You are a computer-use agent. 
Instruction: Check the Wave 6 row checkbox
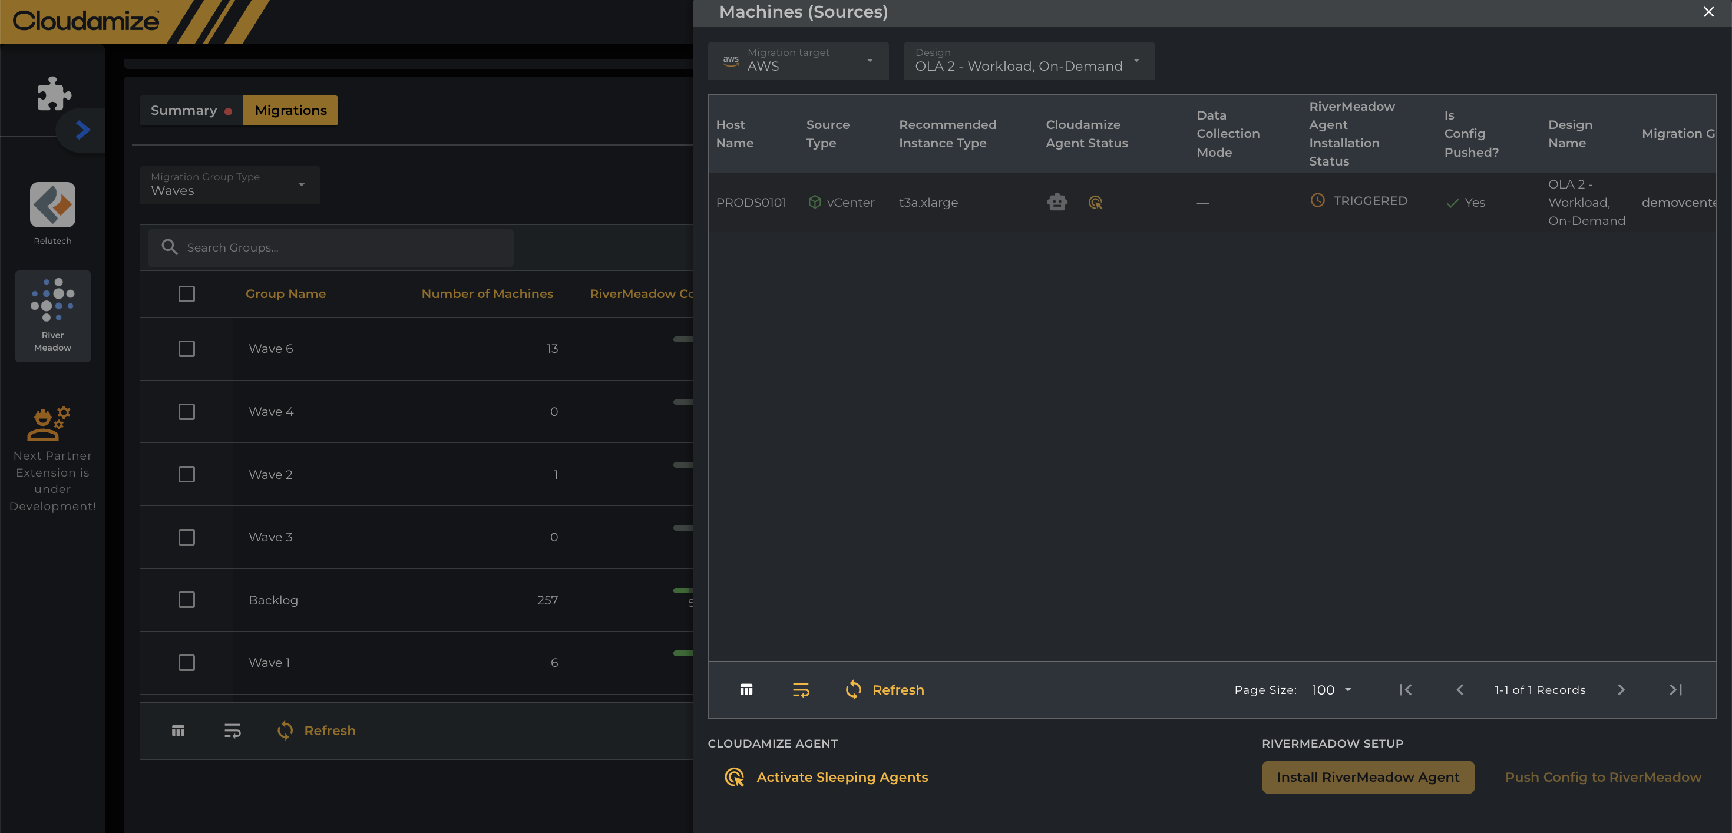186,348
